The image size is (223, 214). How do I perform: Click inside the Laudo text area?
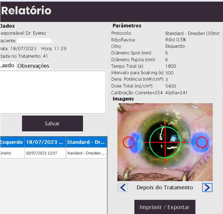53,92
